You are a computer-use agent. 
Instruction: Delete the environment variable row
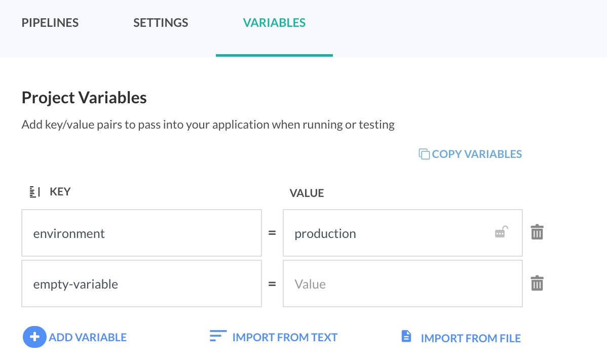pos(537,232)
